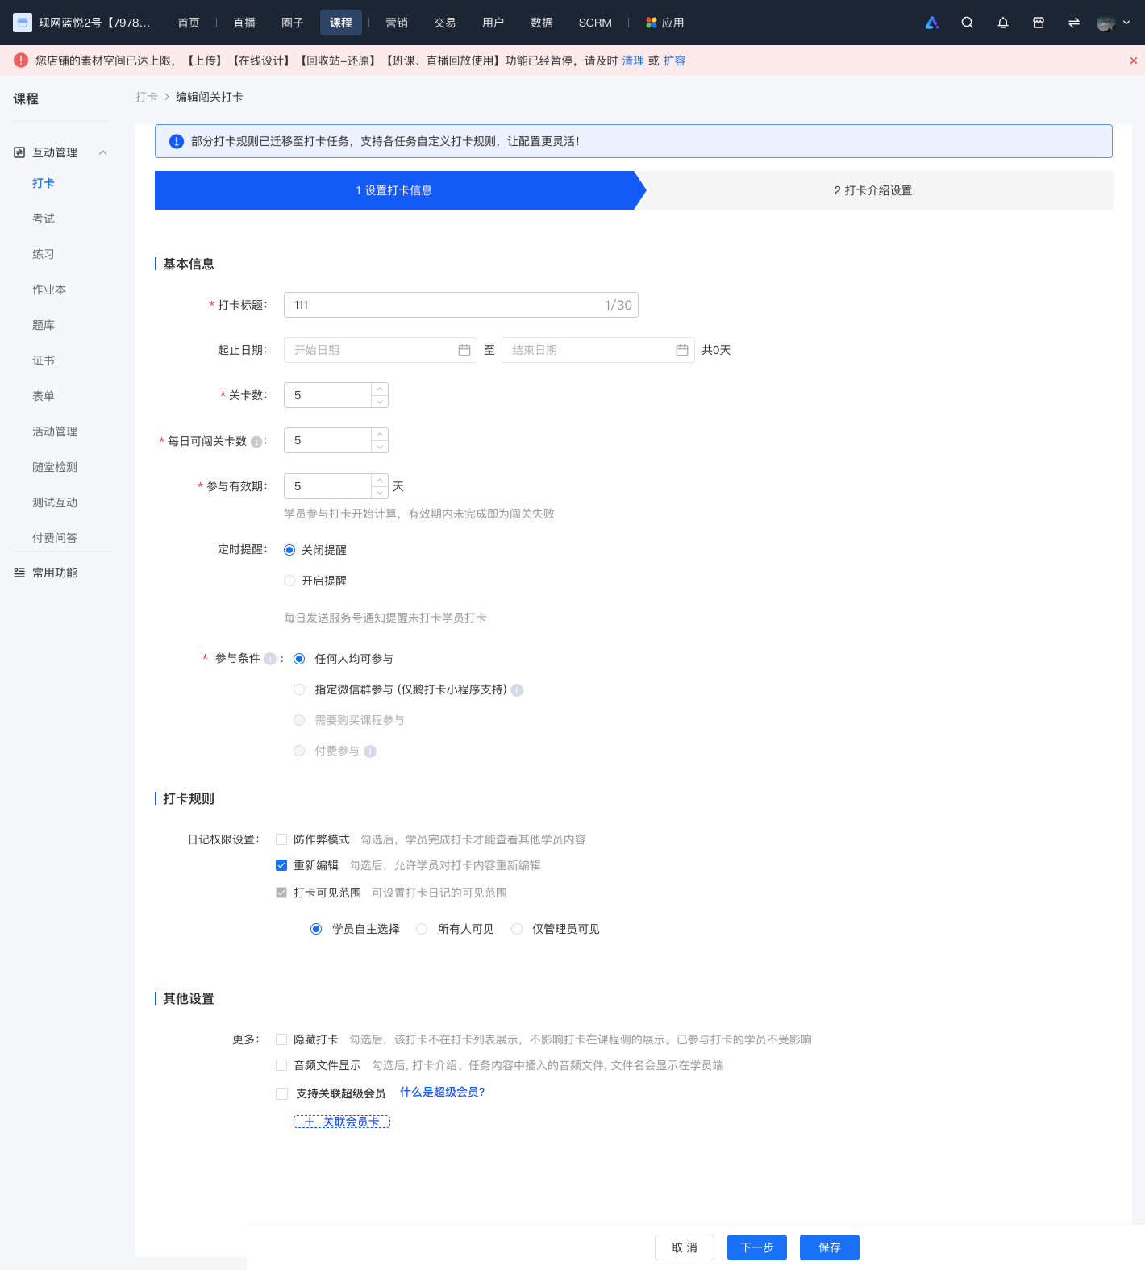This screenshot has width=1145, height=1270.
Task: Click the red warning icon in banner
Action: 21,60
